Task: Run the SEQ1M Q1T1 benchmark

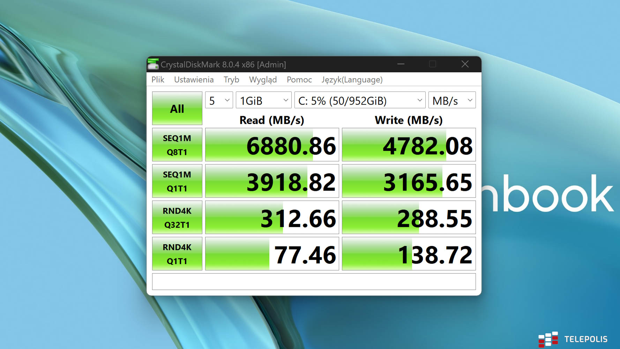Action: tap(177, 181)
